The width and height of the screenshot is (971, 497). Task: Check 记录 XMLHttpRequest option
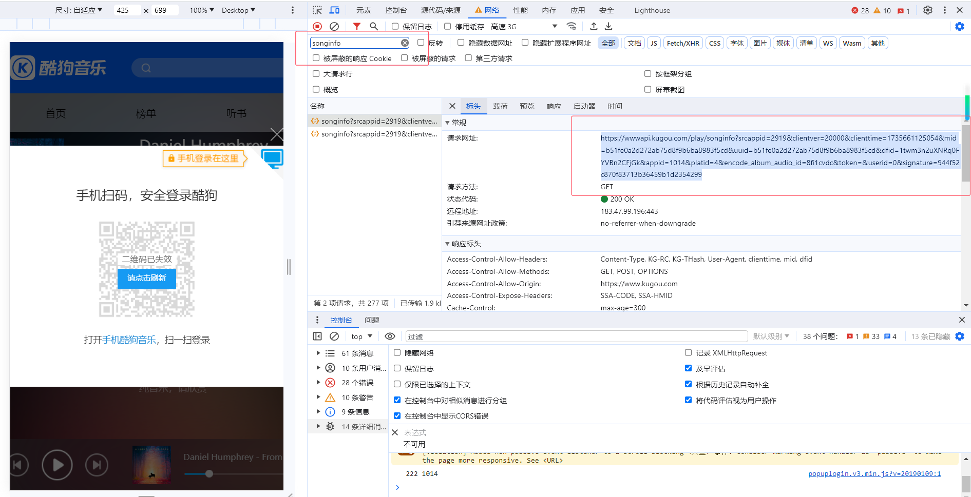(x=688, y=352)
